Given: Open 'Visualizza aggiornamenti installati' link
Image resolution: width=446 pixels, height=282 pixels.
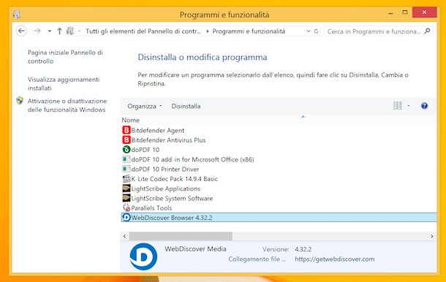Looking at the screenshot, I should pyautogui.click(x=64, y=83).
